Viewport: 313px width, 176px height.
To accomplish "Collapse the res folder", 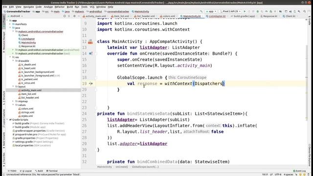I will [10, 57].
